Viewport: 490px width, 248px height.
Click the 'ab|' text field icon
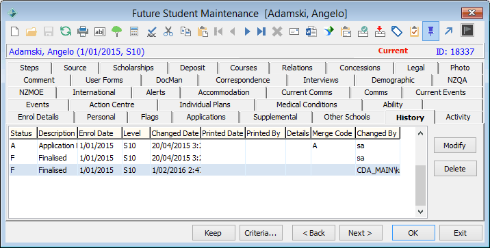point(100,31)
